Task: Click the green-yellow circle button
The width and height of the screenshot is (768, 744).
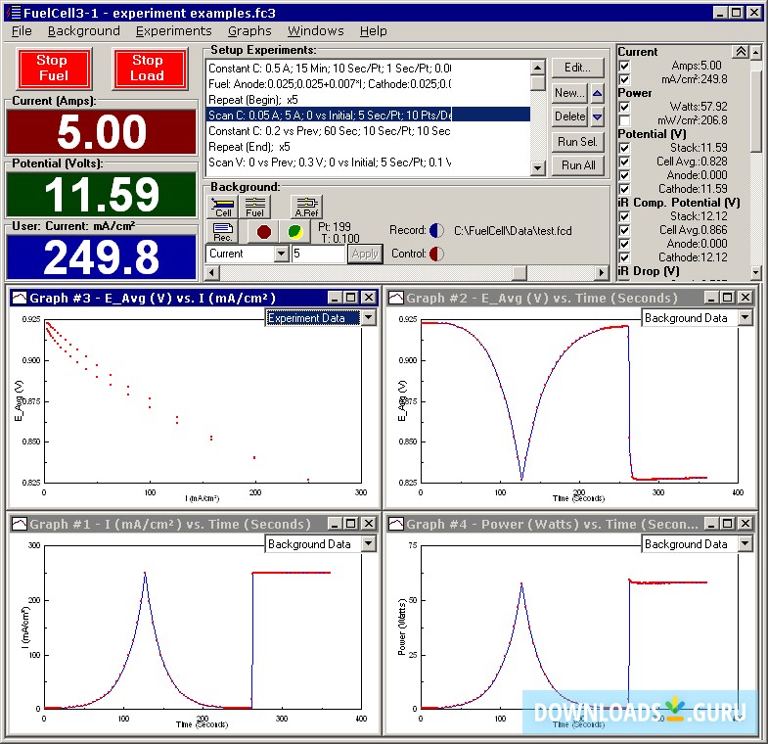Action: [293, 232]
